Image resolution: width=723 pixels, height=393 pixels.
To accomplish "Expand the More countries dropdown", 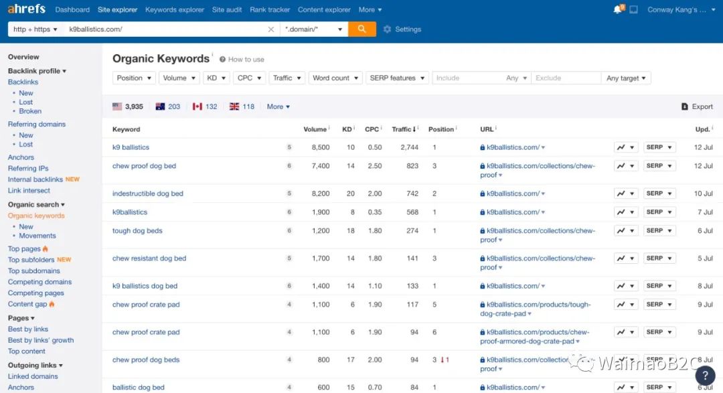I will pos(278,106).
